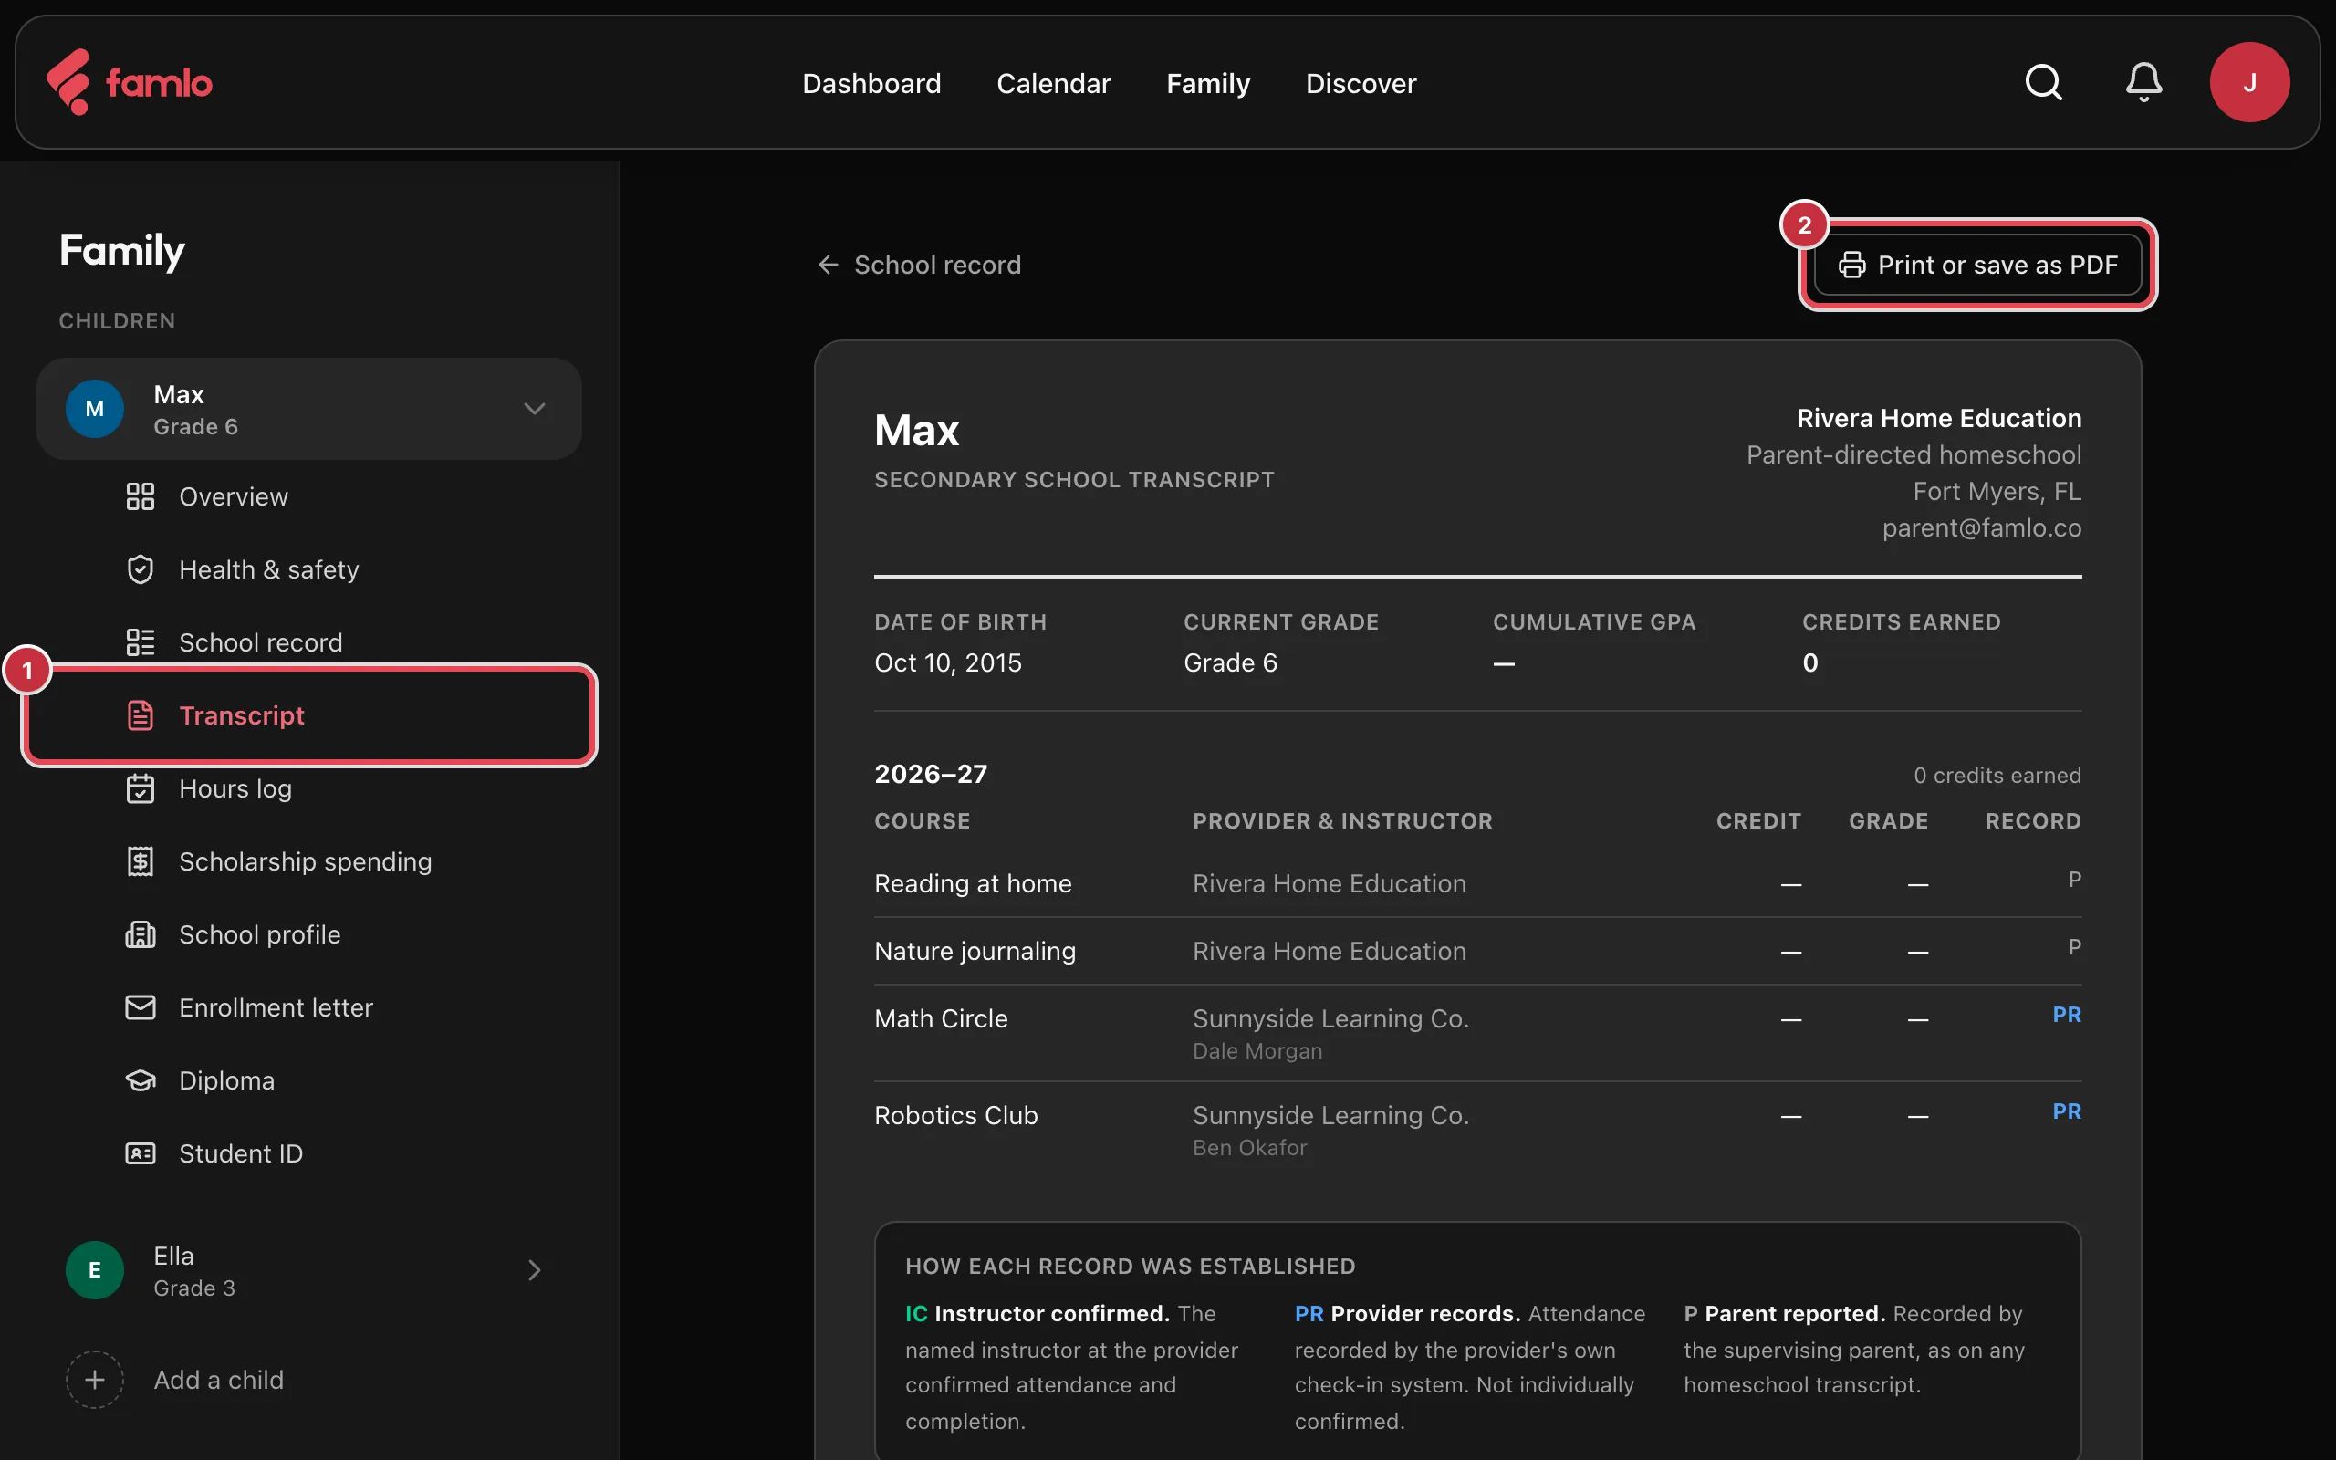Open Enrollment letter page
The width and height of the screenshot is (2336, 1460).
(x=275, y=1007)
